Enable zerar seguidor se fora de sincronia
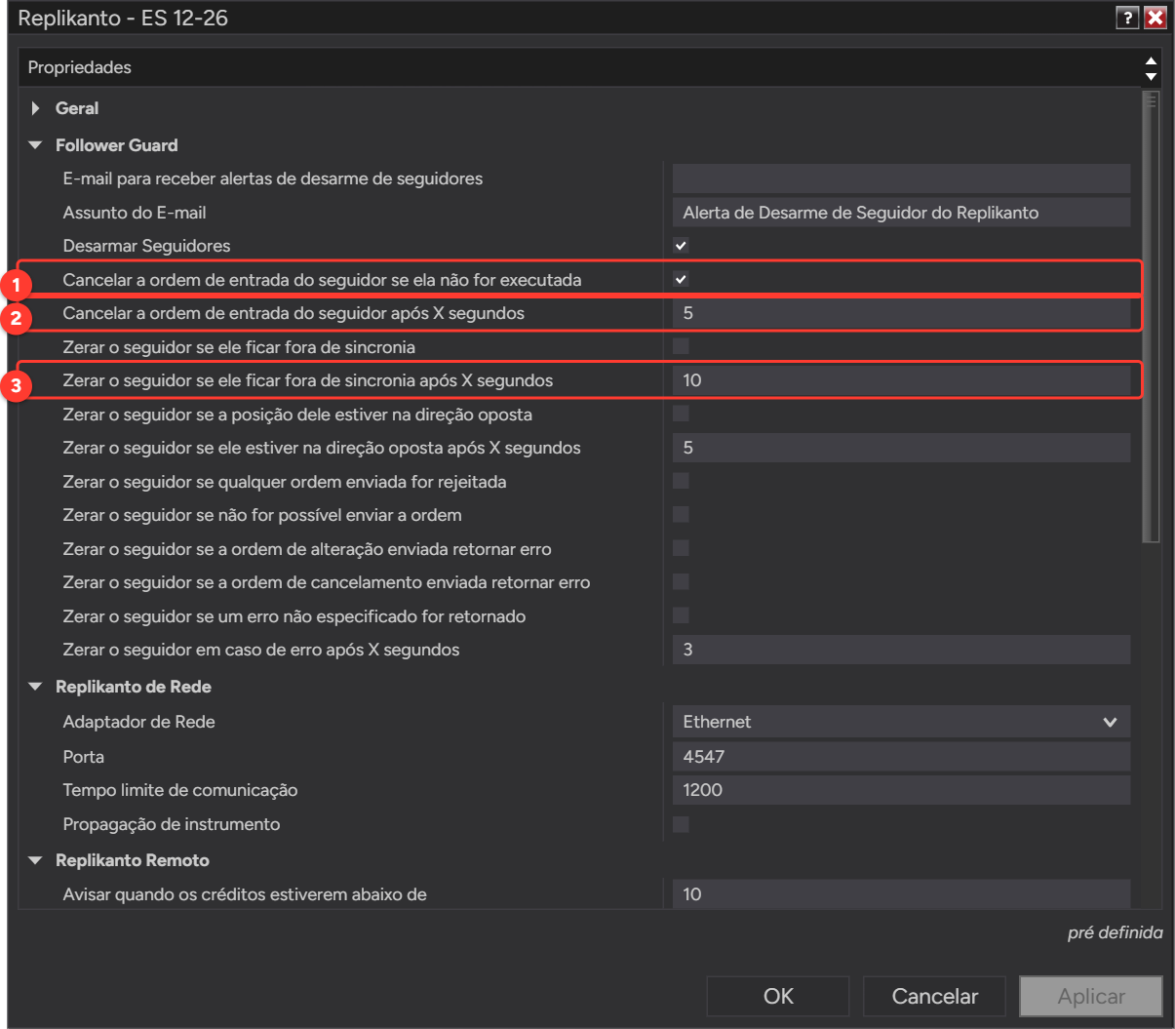 pos(681,346)
